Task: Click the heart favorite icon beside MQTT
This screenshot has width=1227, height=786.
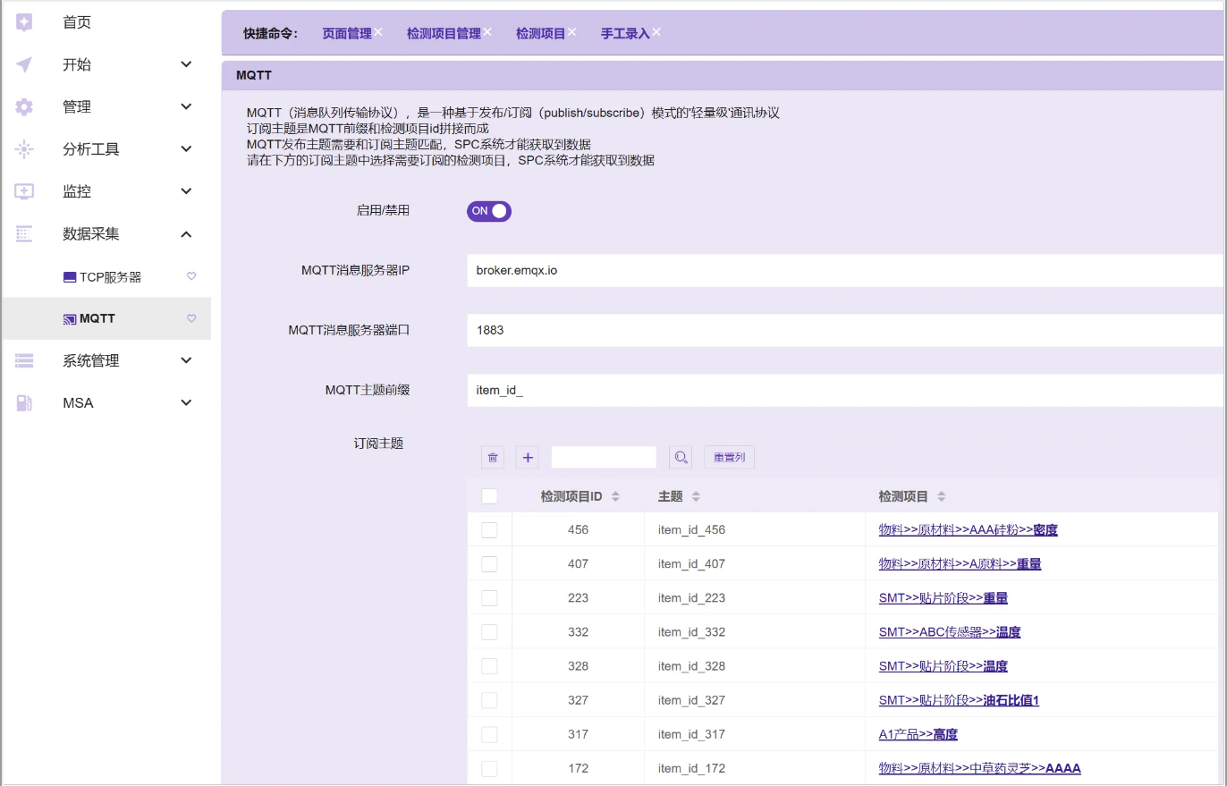Action: [191, 318]
